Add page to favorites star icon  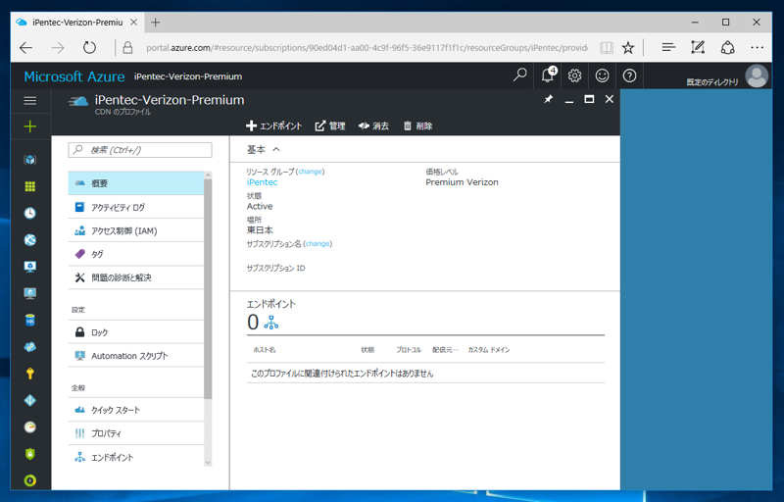pyautogui.click(x=628, y=48)
